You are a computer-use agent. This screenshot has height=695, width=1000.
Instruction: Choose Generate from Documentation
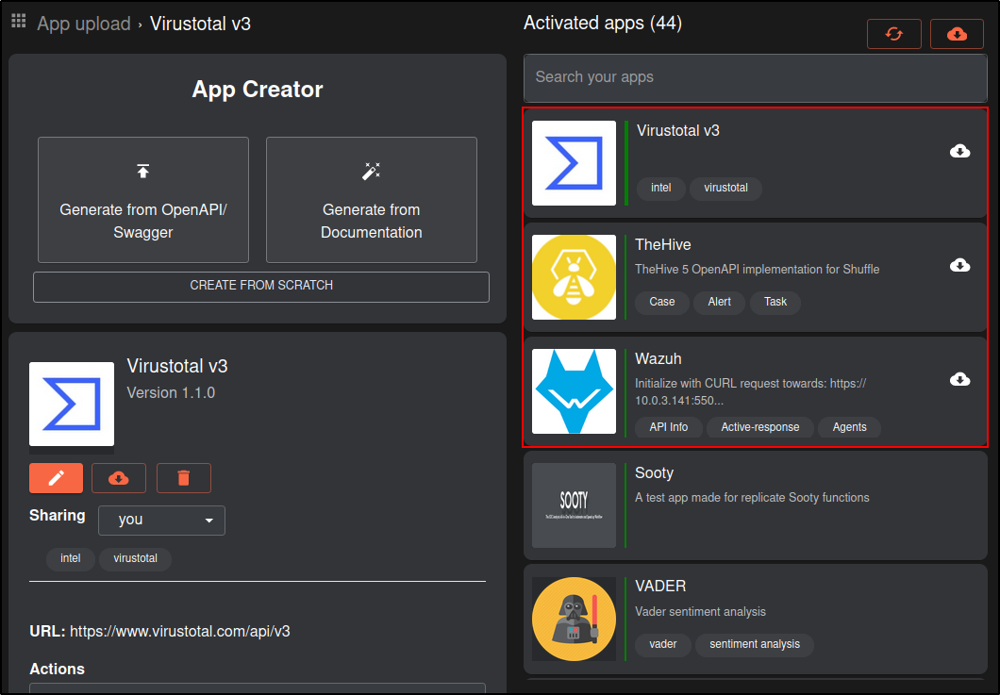(371, 200)
